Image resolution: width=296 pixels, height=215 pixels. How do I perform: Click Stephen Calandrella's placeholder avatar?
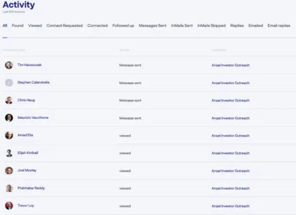point(9,82)
